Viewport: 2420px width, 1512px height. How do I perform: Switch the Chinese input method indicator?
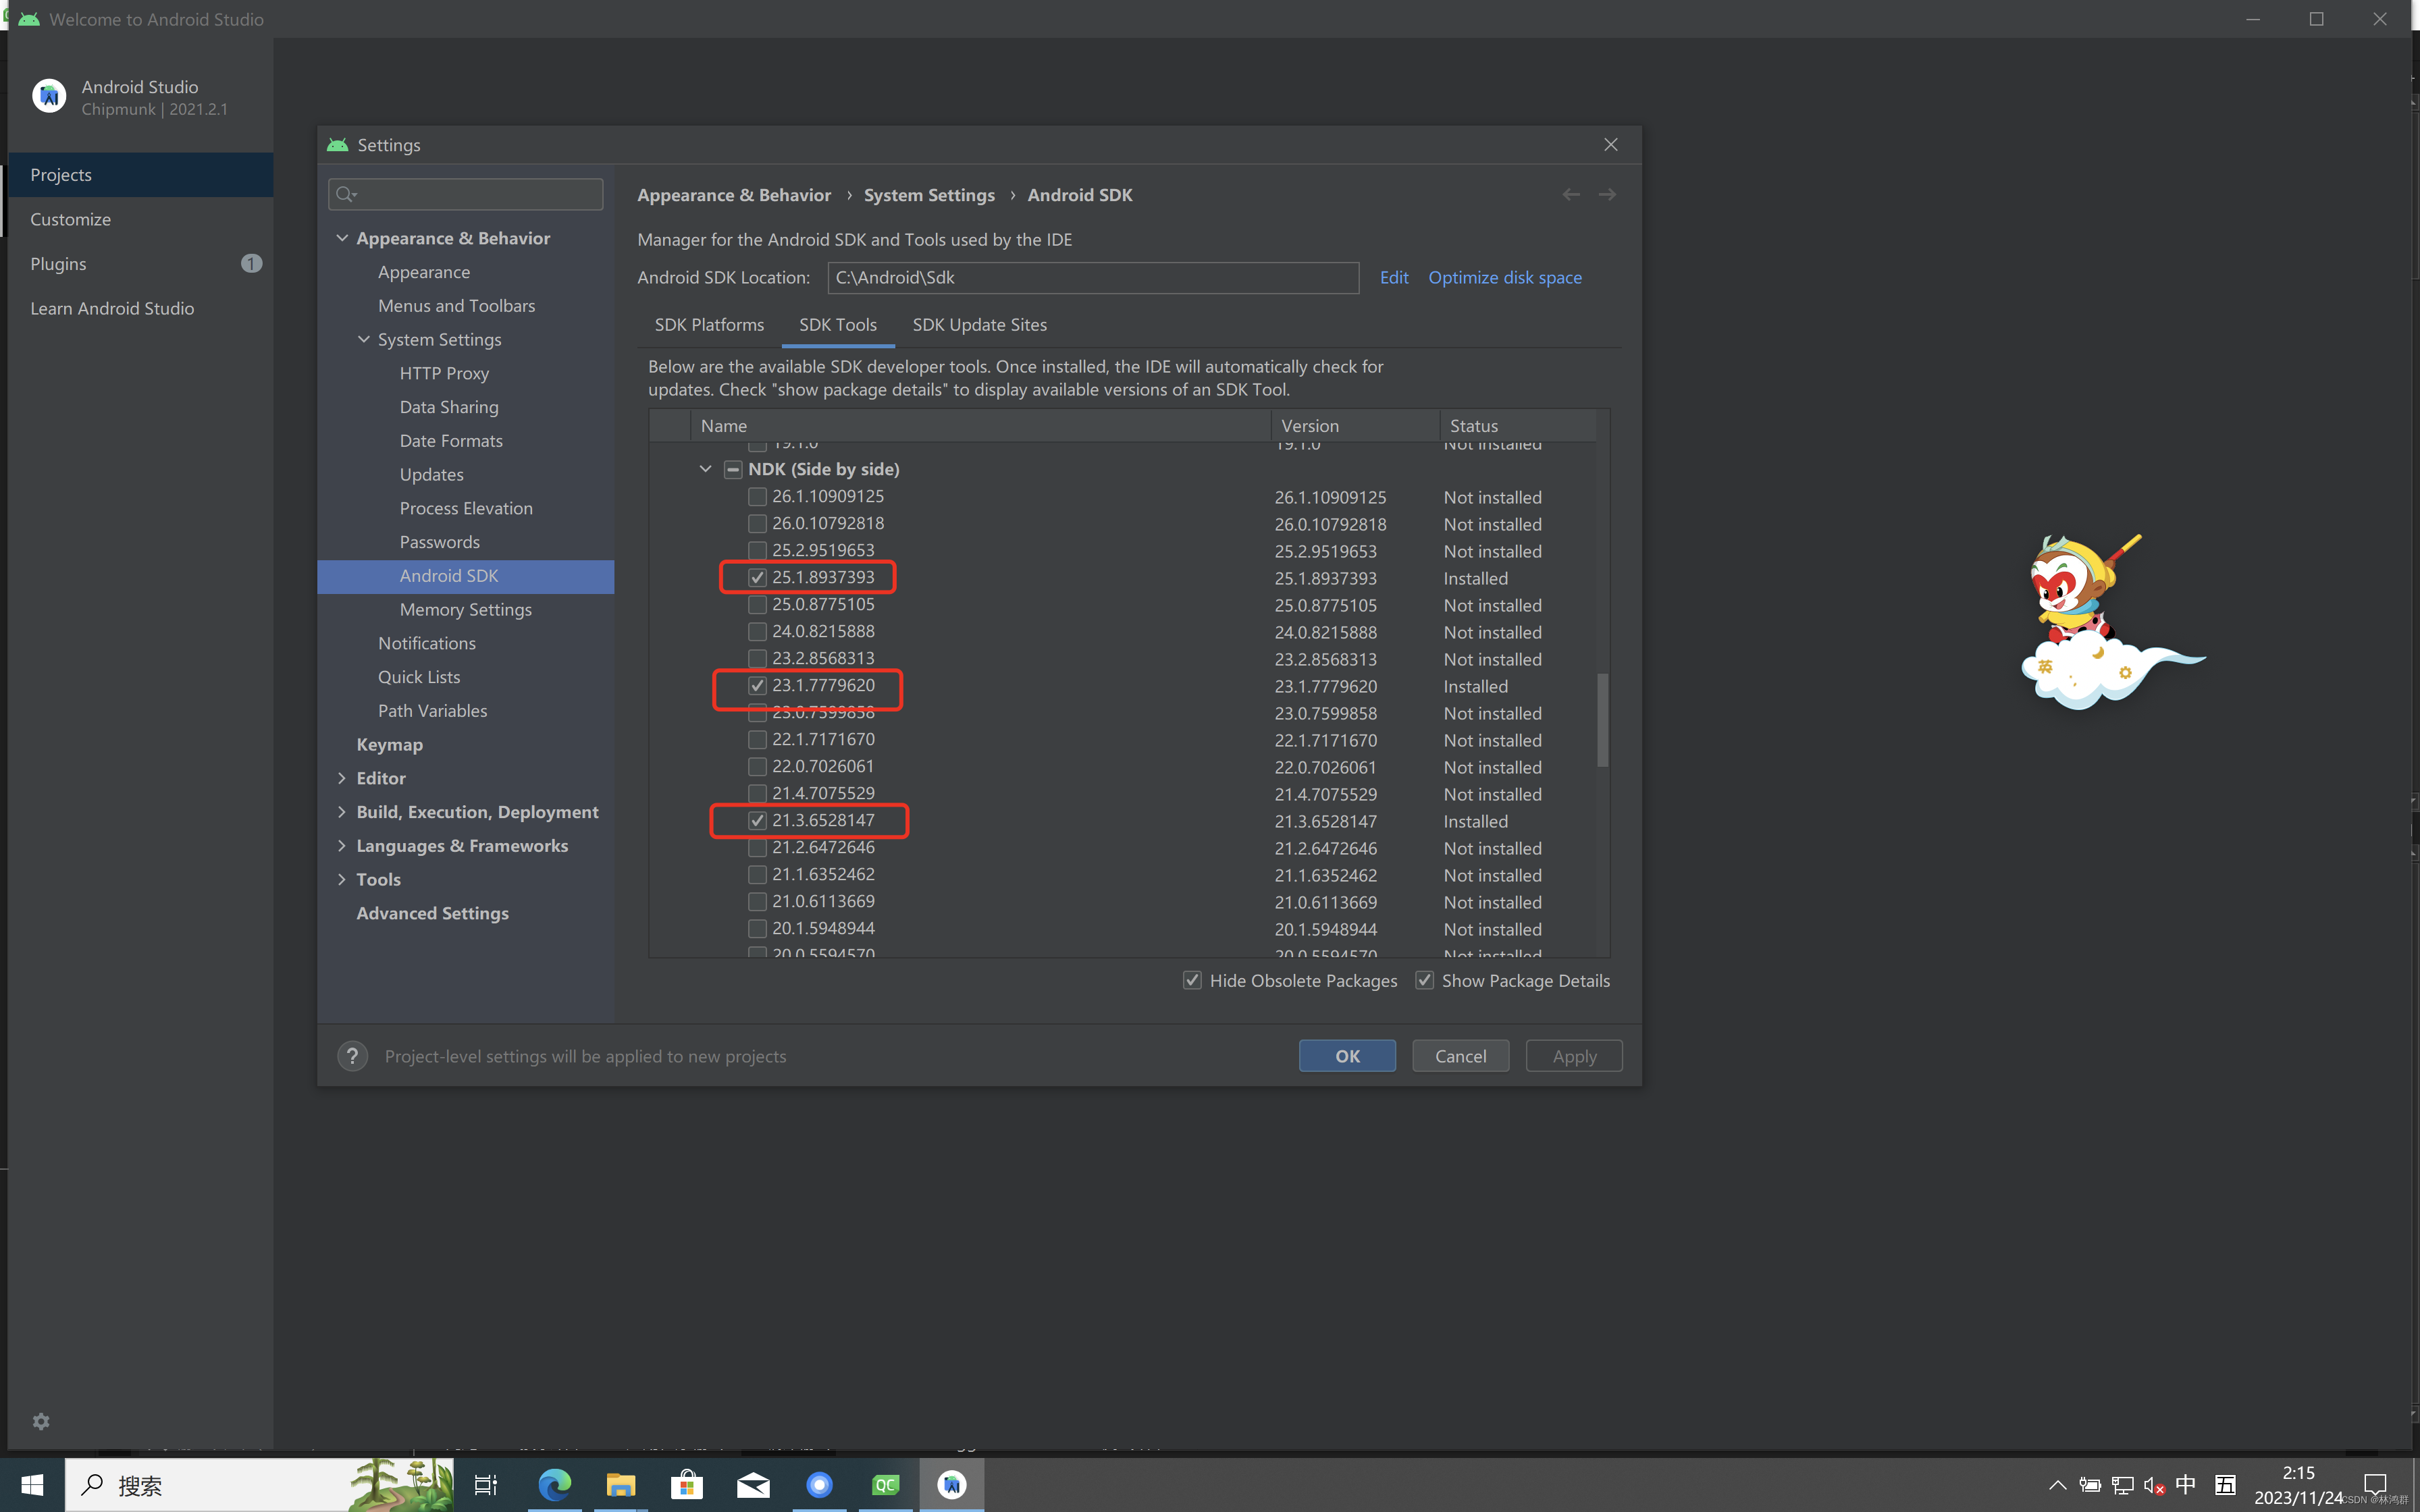pos(2186,1485)
